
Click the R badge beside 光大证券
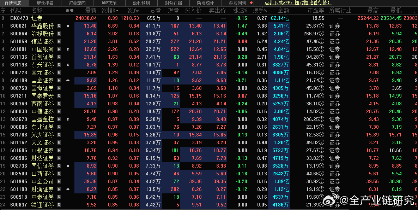click(59, 135)
